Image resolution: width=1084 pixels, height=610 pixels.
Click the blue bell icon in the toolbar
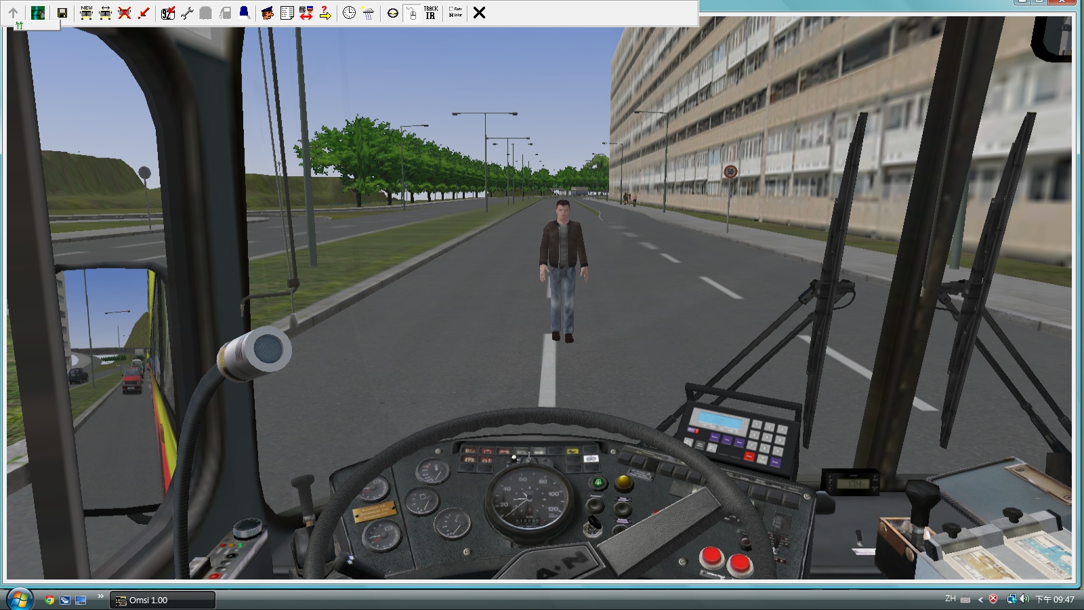[244, 13]
